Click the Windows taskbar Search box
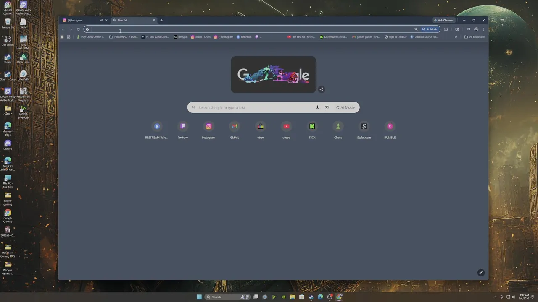538x302 pixels. coord(228,297)
